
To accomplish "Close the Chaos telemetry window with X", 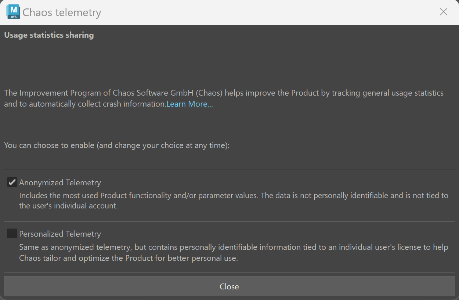I will pos(444,12).
